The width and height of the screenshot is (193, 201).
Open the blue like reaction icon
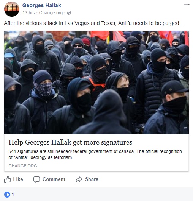point(7,195)
